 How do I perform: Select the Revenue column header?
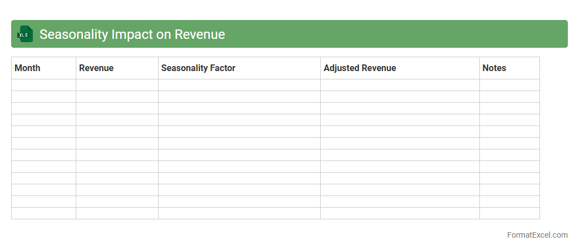[x=117, y=68]
